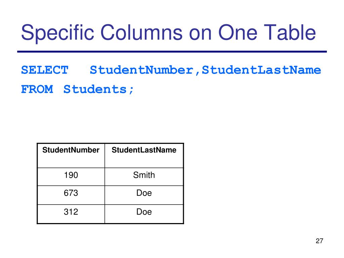Click the cell containing 190
The height and width of the screenshot is (258, 344).
tap(71, 177)
